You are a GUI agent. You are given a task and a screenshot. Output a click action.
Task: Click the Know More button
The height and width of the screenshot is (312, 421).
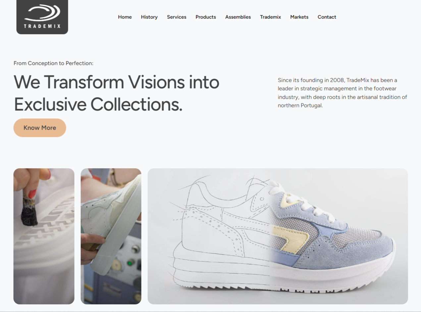coord(40,128)
